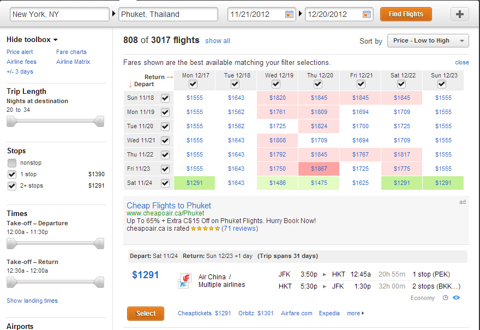Click the clock icon near Economy
480x330 pixels.
coord(446,298)
